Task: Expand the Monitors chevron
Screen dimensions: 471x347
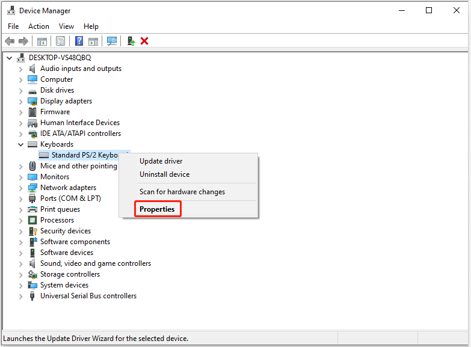Action: 20,177
